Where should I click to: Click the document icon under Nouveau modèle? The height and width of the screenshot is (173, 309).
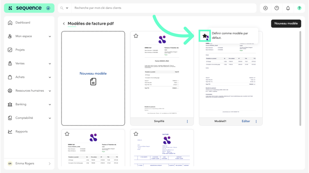point(93,82)
